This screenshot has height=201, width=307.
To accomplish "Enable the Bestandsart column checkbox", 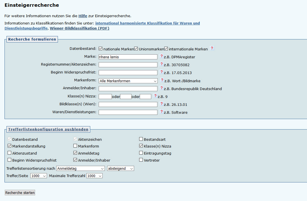I will pos(141,139).
